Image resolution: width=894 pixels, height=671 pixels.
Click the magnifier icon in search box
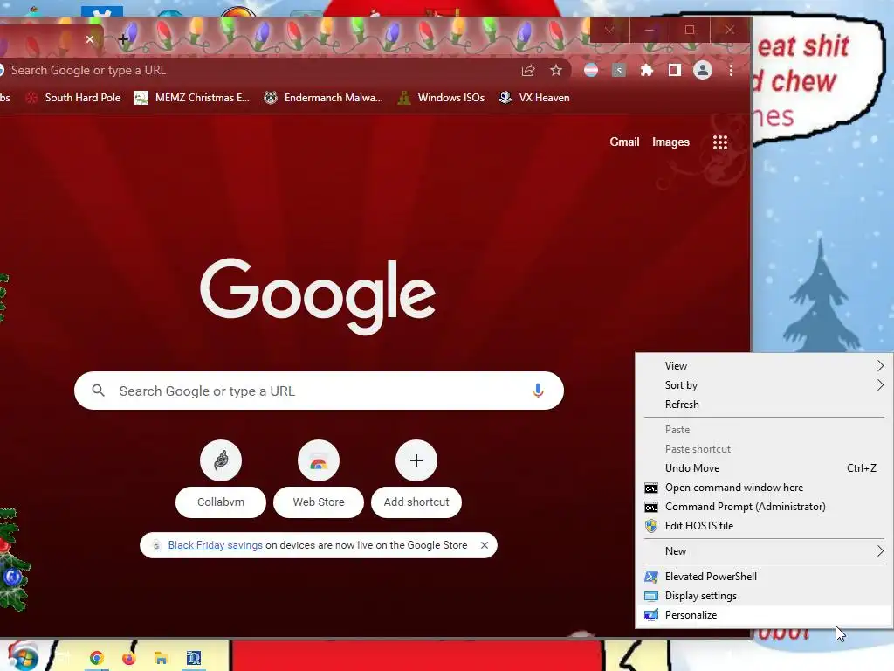tap(98, 391)
